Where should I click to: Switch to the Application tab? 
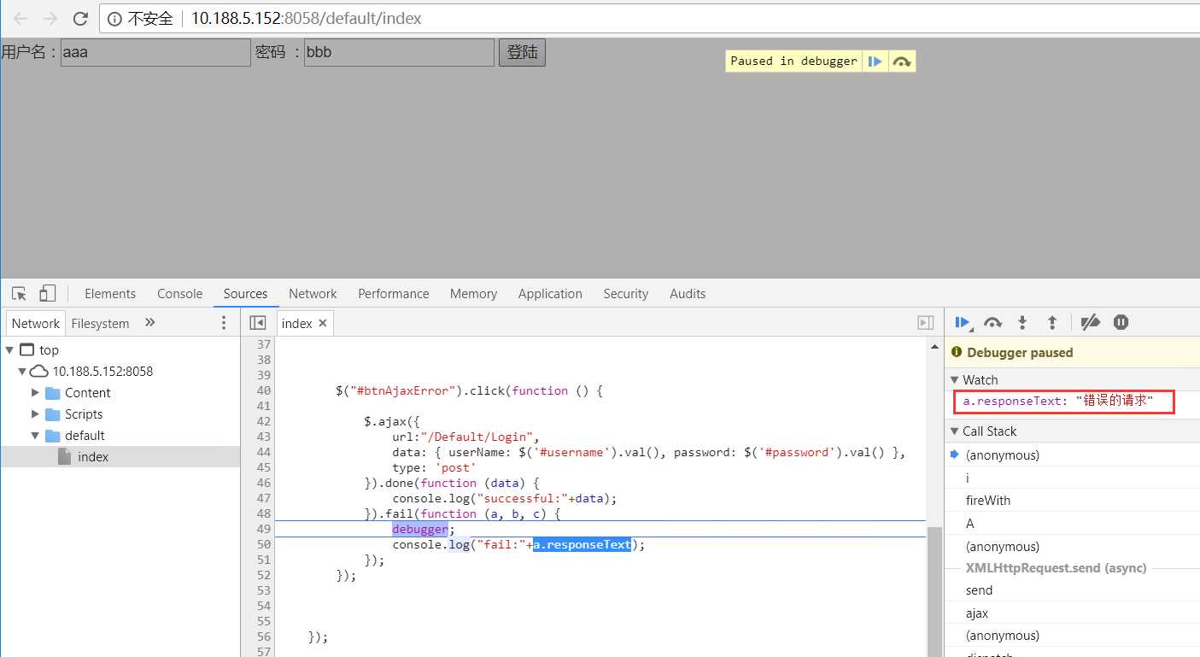(x=550, y=294)
